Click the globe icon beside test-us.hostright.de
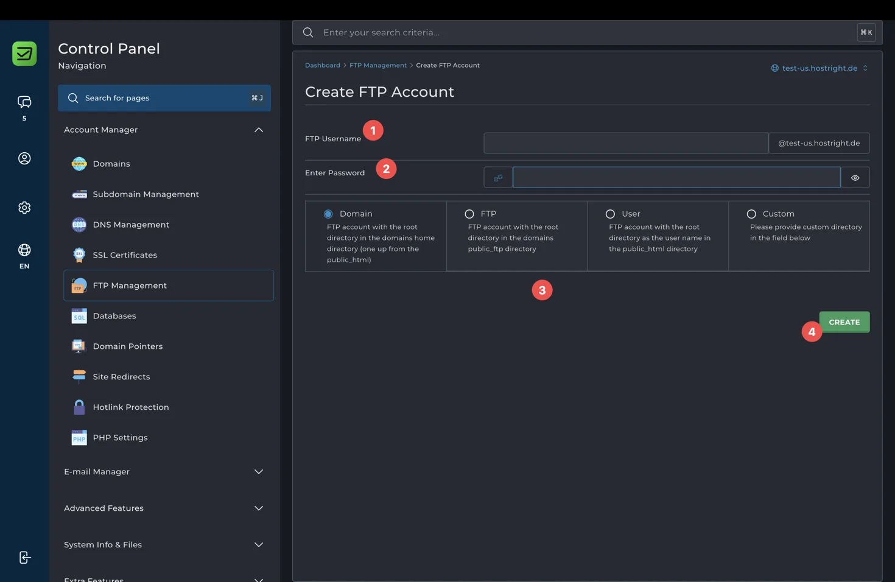 [775, 68]
